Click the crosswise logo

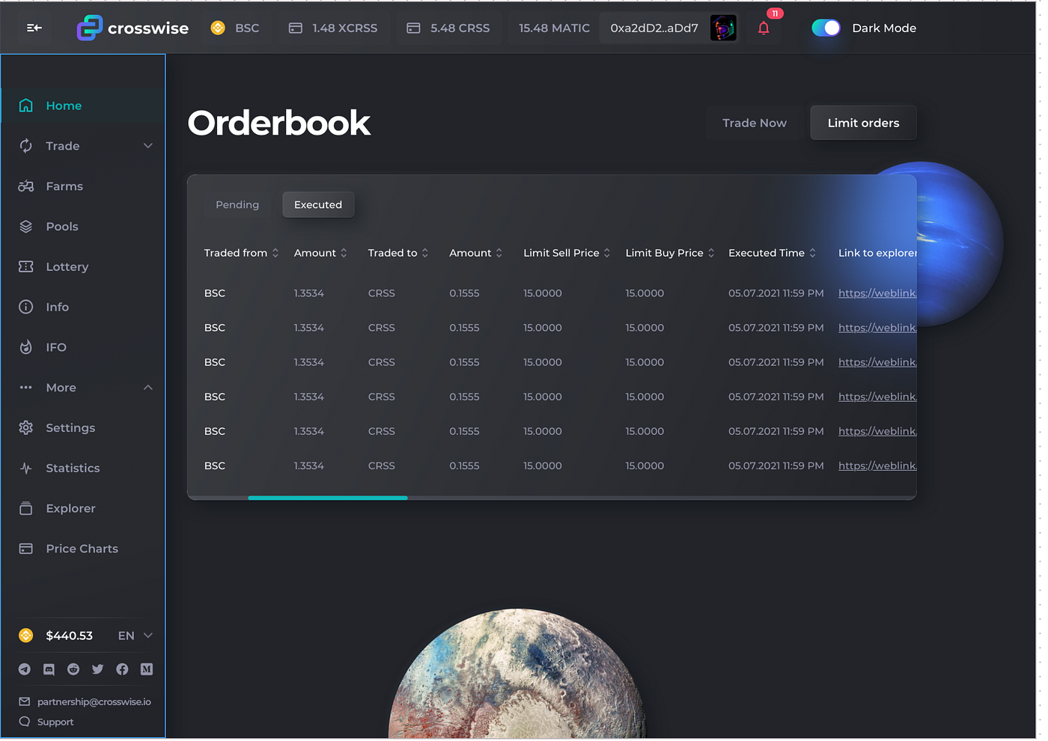tap(132, 28)
